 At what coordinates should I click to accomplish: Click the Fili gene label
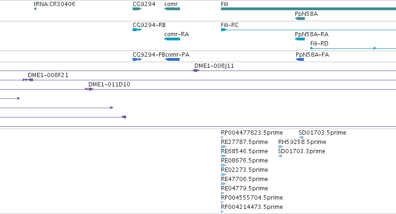[x=224, y=4]
